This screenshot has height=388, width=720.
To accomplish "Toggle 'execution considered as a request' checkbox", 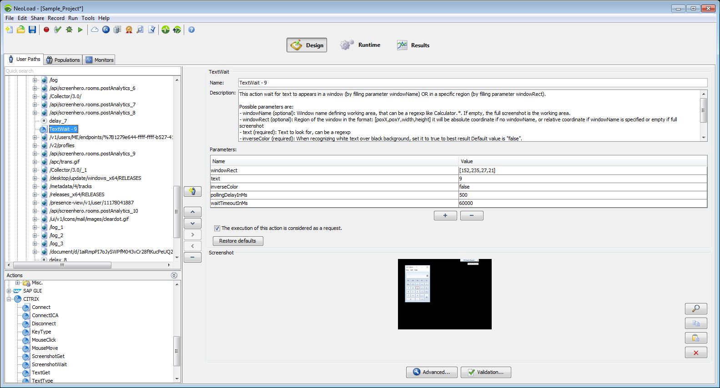I will click(217, 228).
